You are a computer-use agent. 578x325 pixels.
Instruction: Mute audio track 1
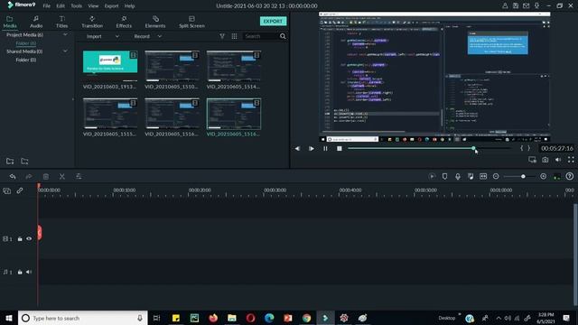tap(29, 272)
